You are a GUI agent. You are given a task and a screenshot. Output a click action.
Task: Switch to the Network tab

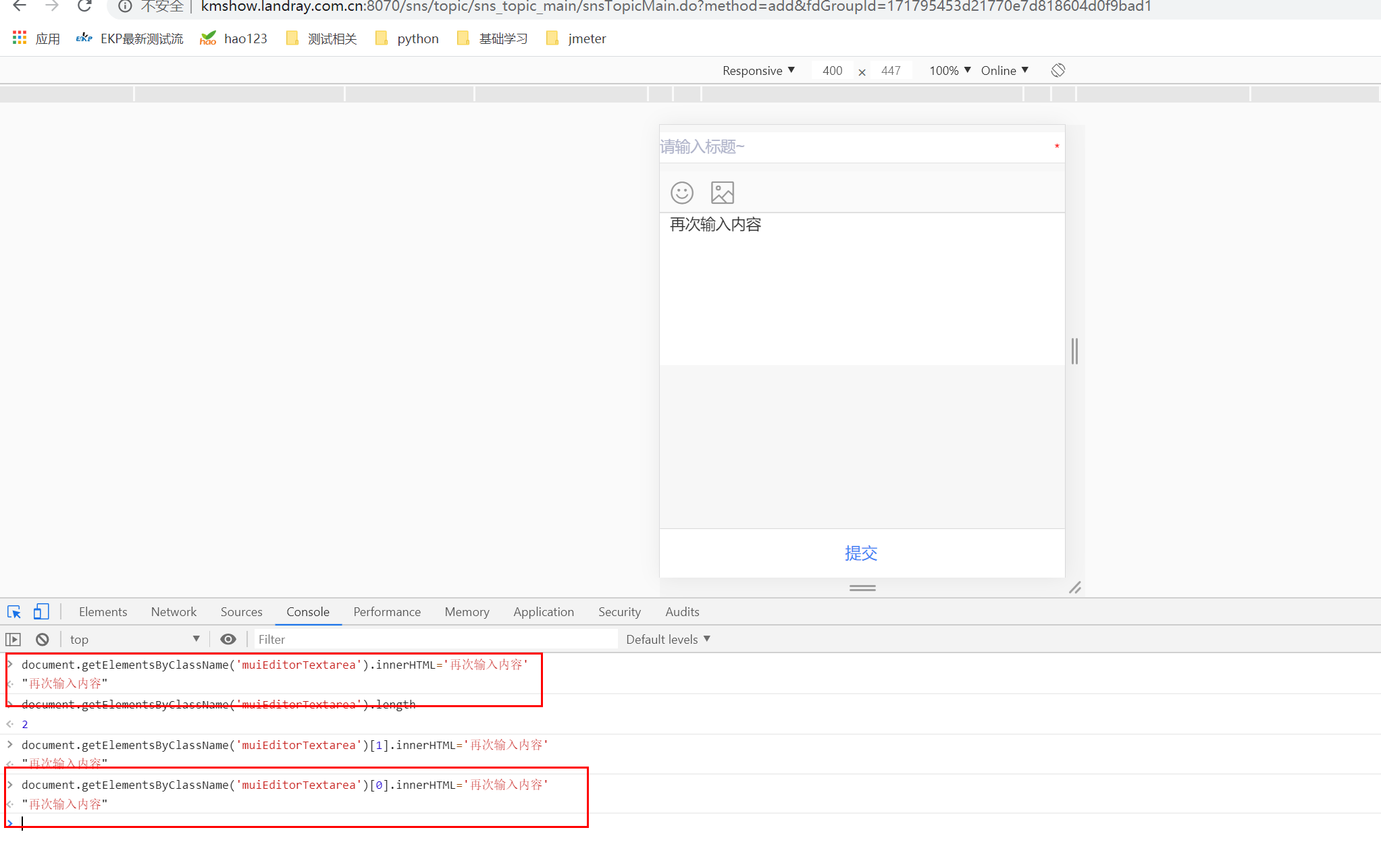pos(174,612)
